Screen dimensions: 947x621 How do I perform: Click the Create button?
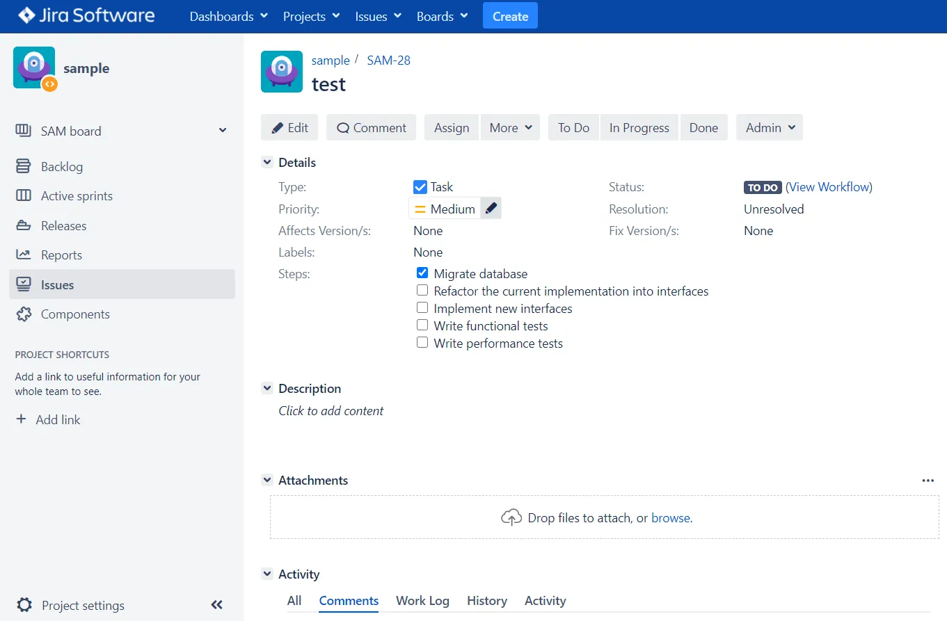click(x=510, y=16)
